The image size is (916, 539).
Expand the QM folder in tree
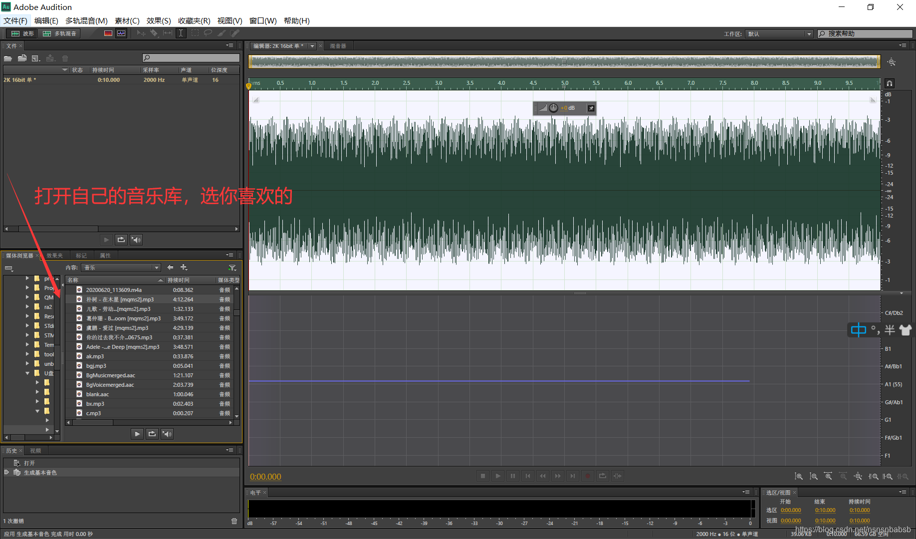coord(27,297)
